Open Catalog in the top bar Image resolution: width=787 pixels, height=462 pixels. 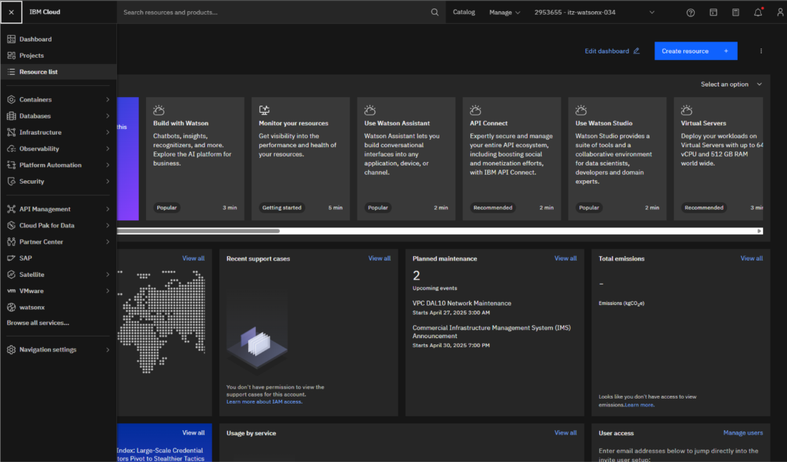pyautogui.click(x=464, y=12)
